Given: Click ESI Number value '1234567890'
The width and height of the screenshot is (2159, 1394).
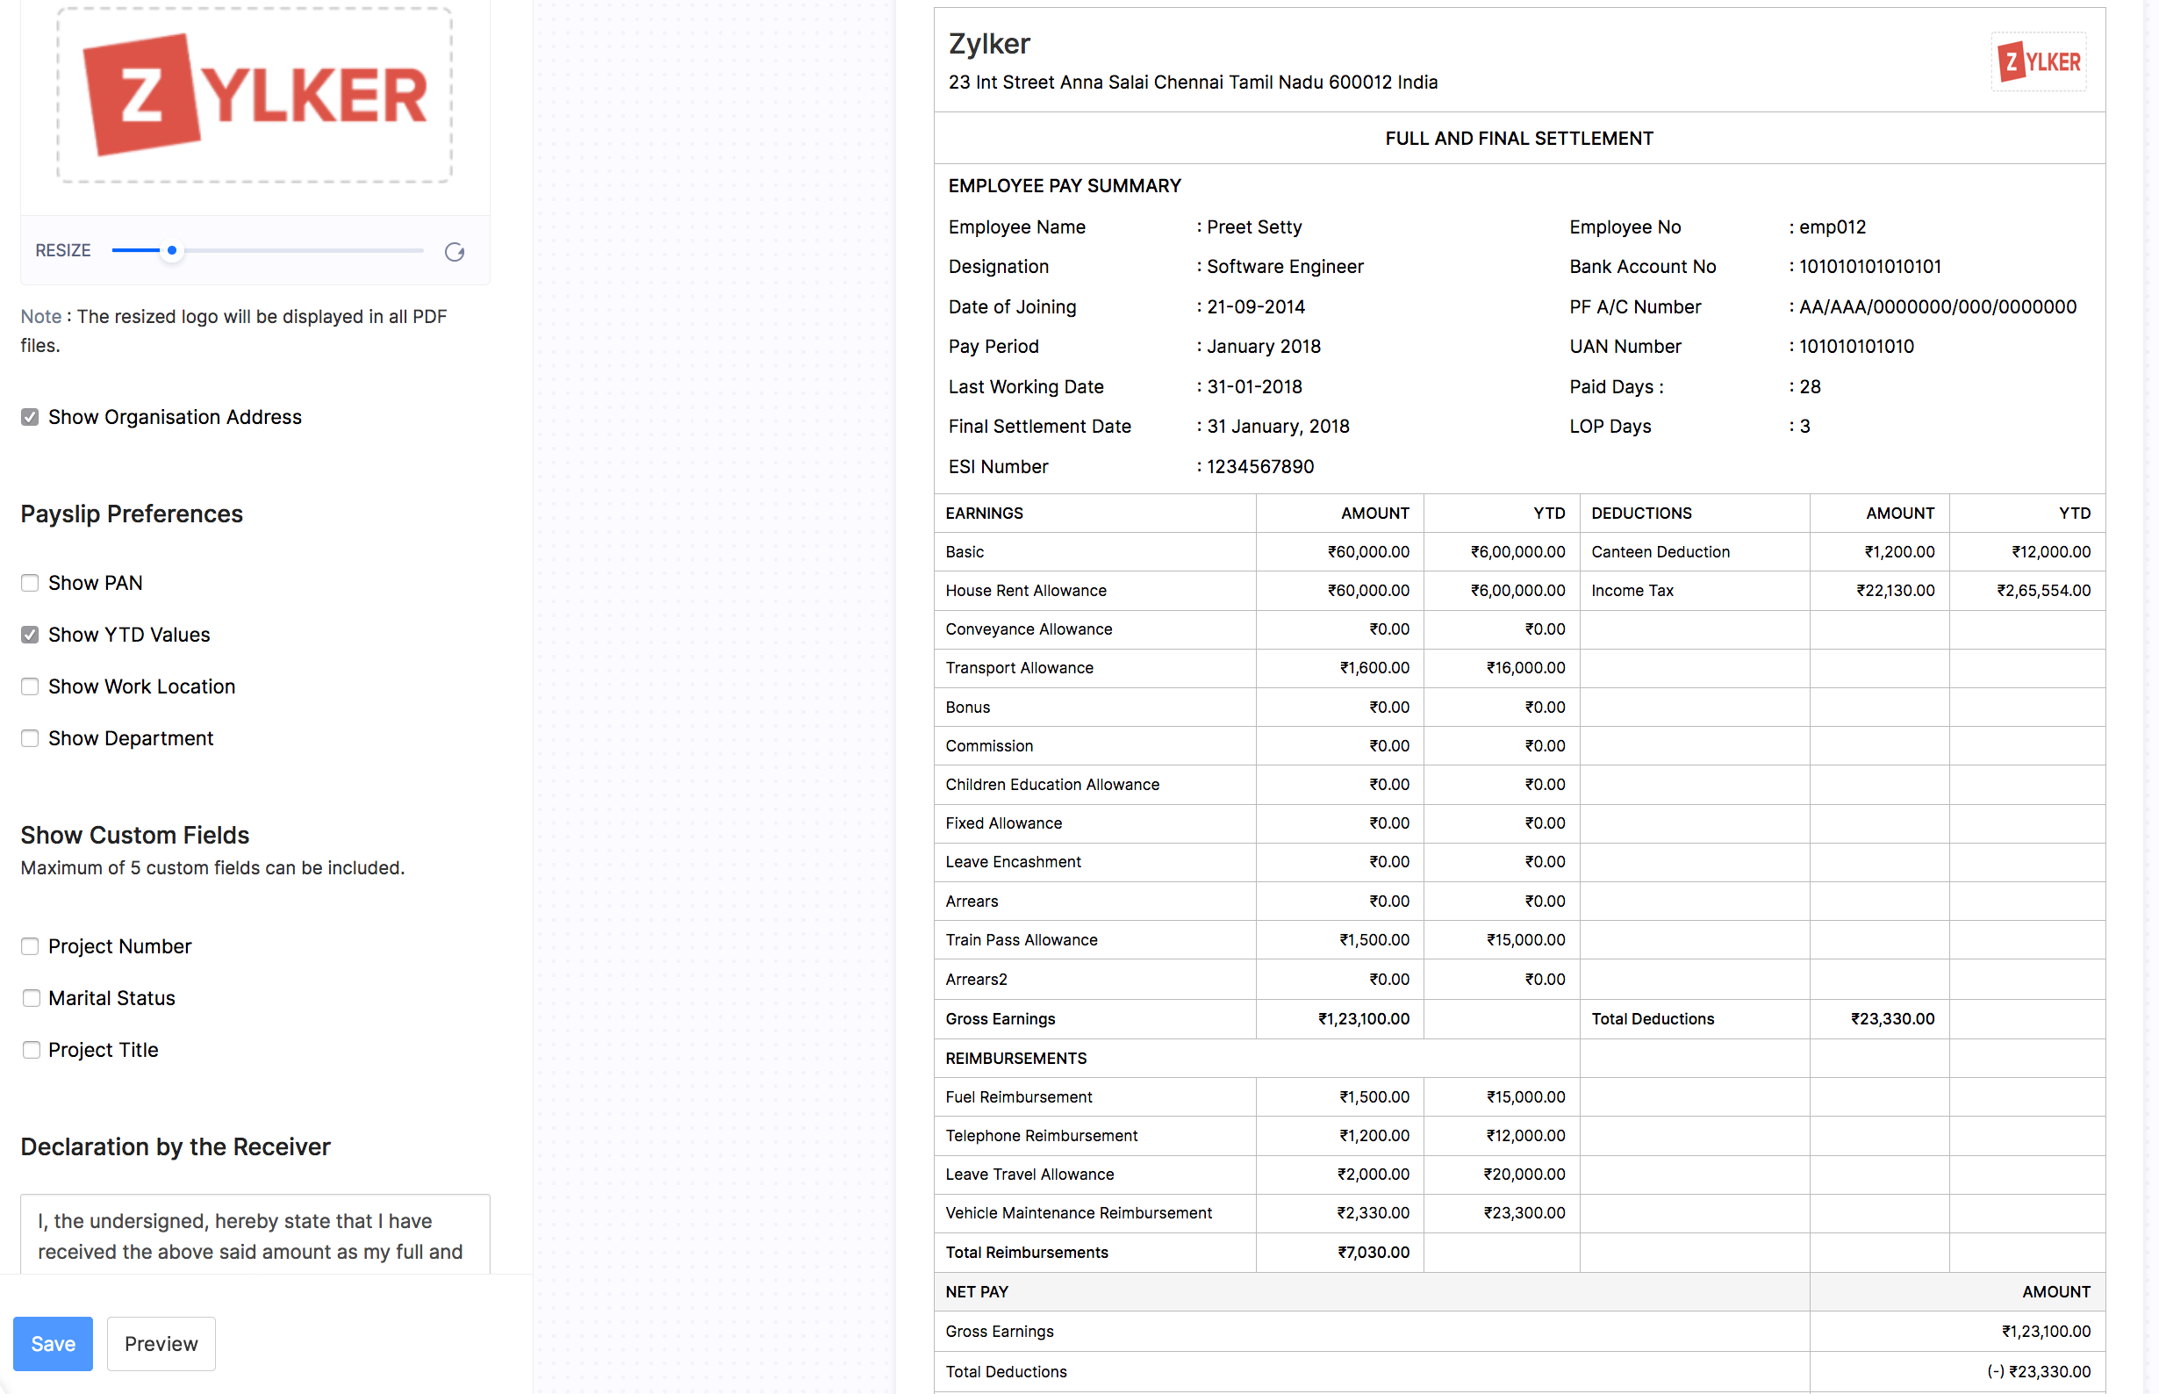Looking at the screenshot, I should pos(1260,467).
